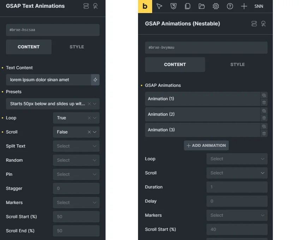299x240 pixels.
Task: Click the help question mark icon
Action: tap(230, 6)
